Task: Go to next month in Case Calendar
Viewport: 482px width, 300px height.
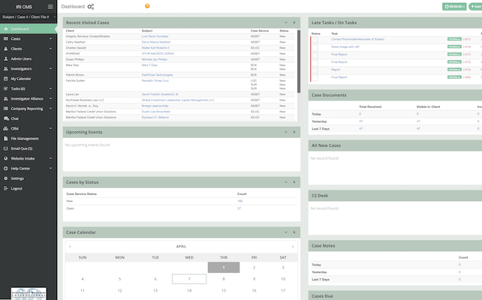Action: click(x=293, y=246)
